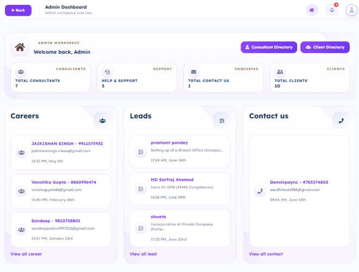Click the Careers panel group icon
The width and height of the screenshot is (359, 272).
102,121
